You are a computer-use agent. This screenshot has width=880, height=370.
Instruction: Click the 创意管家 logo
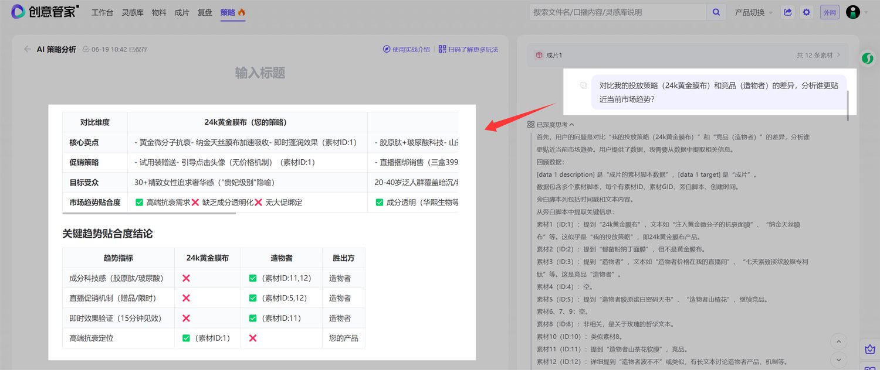click(45, 12)
